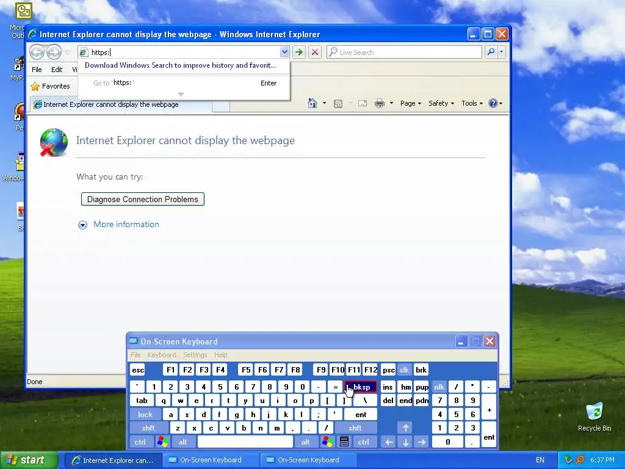Open the Edit menu in Internet Explorer
Image resolution: width=625 pixels, height=469 pixels.
click(x=57, y=70)
